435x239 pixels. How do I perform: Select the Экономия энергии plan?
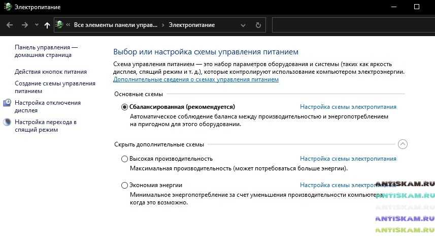tap(125, 186)
